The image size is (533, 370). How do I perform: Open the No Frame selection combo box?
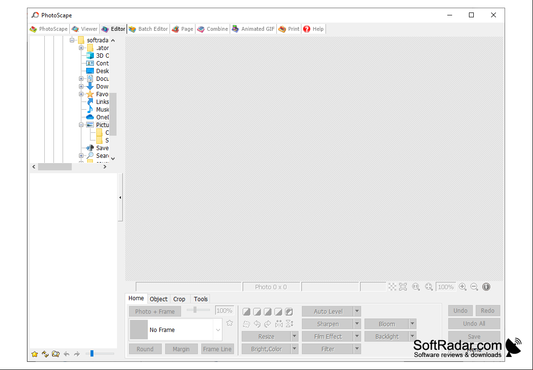(175, 330)
